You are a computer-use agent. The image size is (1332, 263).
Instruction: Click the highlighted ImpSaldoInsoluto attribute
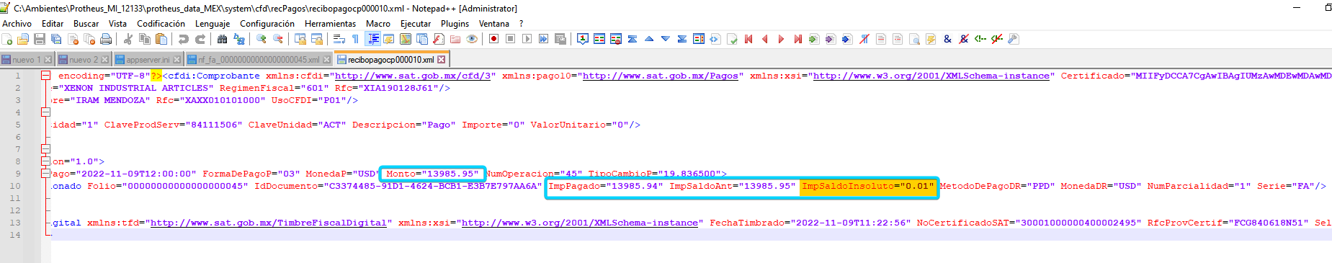[x=868, y=186]
